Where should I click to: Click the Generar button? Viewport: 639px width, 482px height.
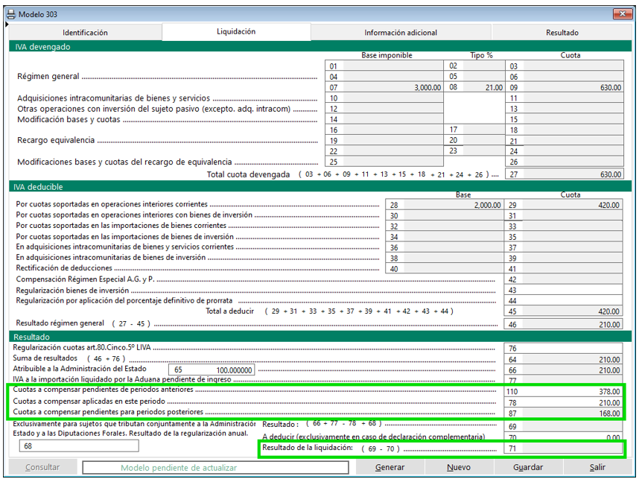click(x=390, y=467)
